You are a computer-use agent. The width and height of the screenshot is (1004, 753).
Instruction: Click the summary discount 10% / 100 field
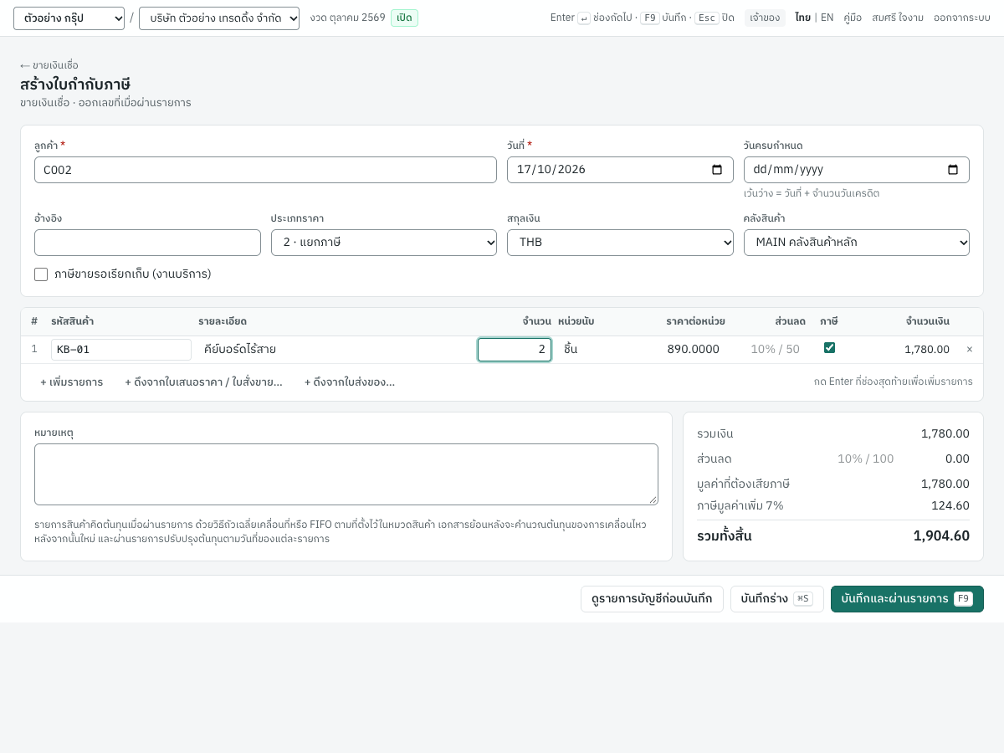865,458
